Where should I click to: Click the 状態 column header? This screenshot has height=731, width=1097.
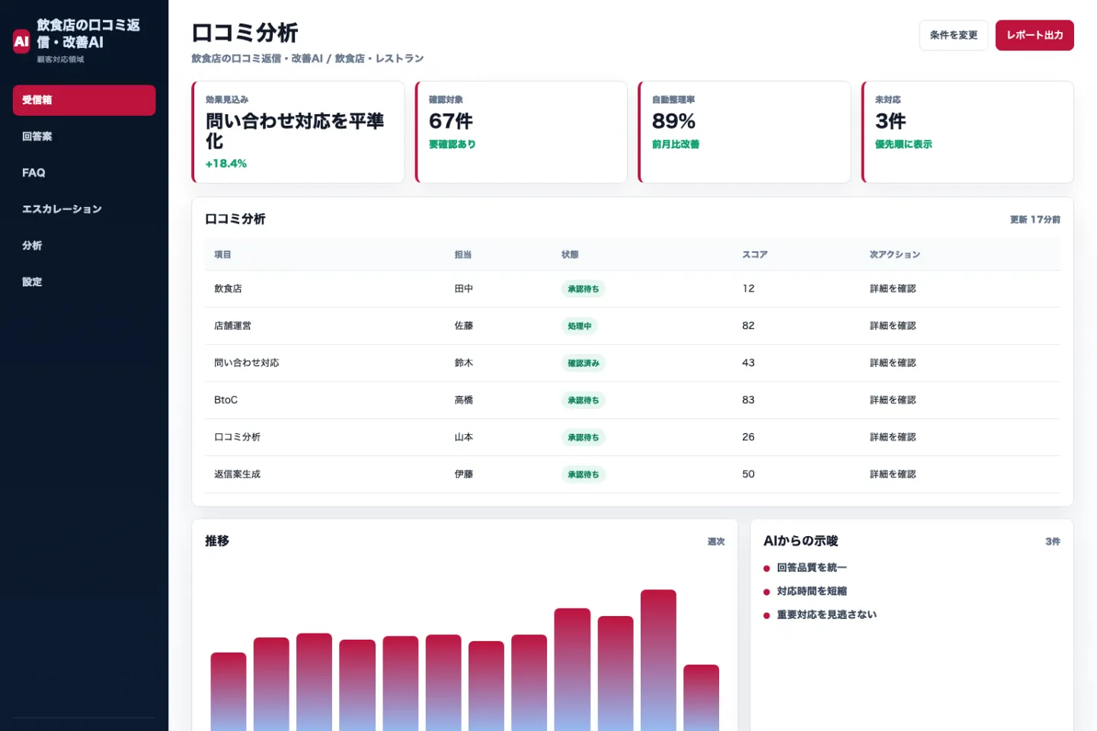tap(570, 254)
